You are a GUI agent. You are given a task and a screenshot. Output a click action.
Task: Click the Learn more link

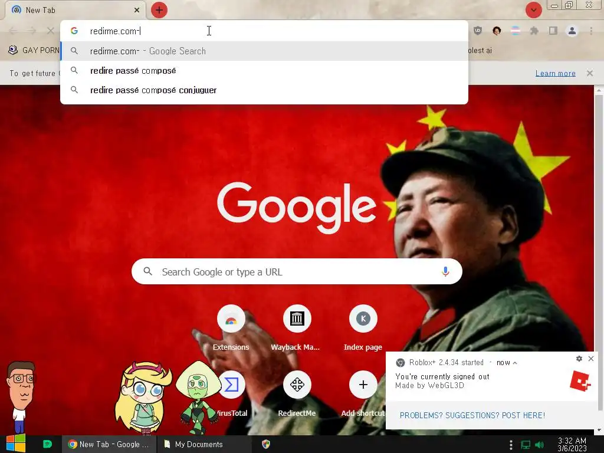[x=556, y=73]
